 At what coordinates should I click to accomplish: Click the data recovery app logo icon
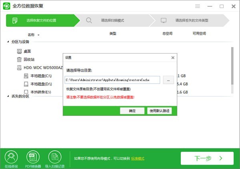pos(6,6)
